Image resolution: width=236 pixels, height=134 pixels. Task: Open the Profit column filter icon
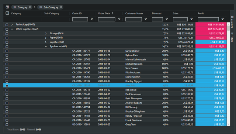point(223,19)
